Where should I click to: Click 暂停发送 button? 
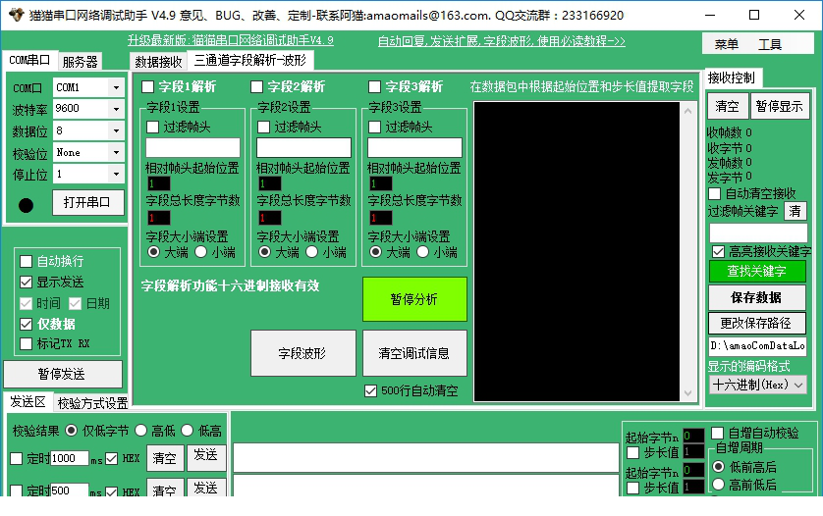[63, 374]
